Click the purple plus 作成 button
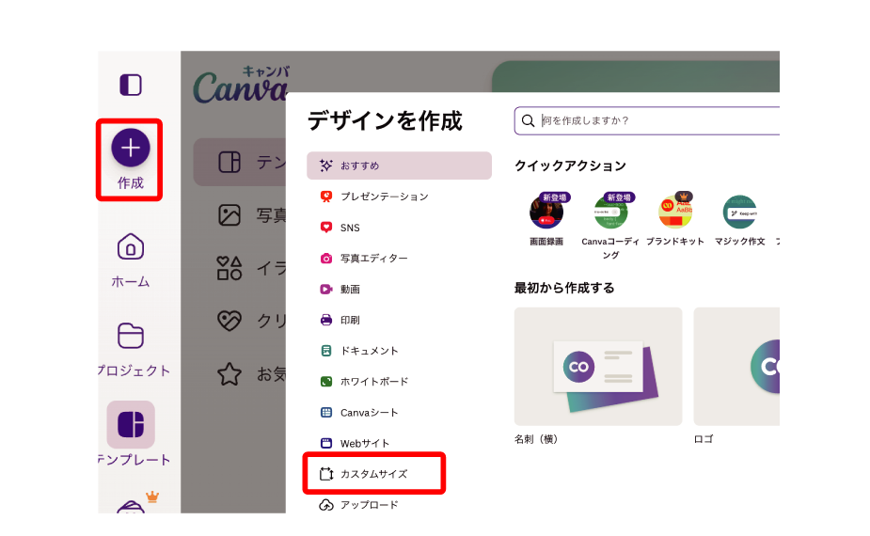Viewport: 870px width, 536px height. 130,149
